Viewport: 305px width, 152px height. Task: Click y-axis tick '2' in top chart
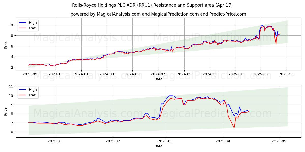(12, 67)
